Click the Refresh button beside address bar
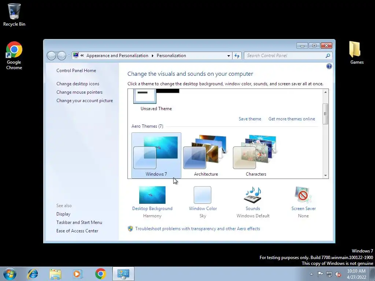The height and width of the screenshot is (281, 375). [x=237, y=56]
